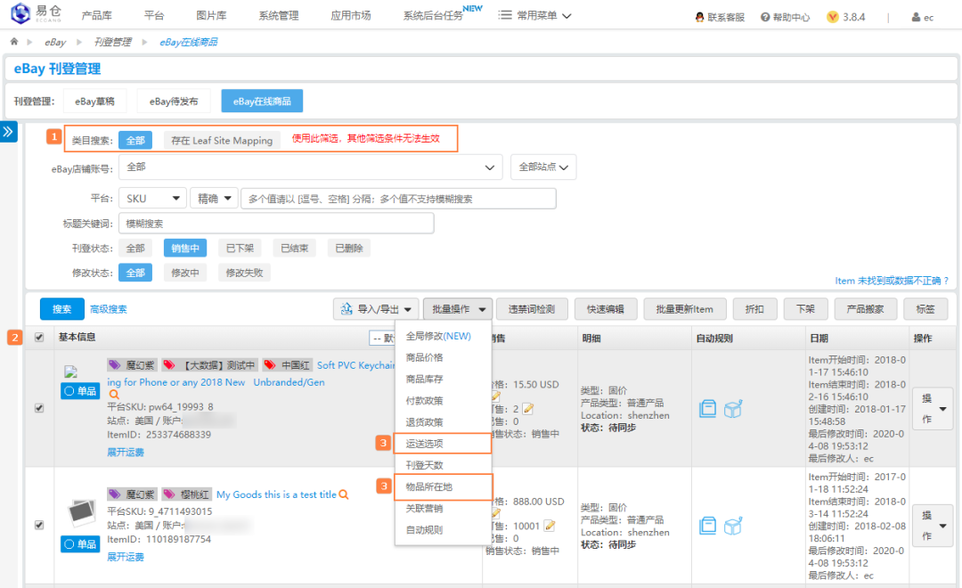Click the cube rule icon in 9_4711493015 row
Image resolution: width=962 pixels, height=588 pixels.
pyautogui.click(x=733, y=526)
